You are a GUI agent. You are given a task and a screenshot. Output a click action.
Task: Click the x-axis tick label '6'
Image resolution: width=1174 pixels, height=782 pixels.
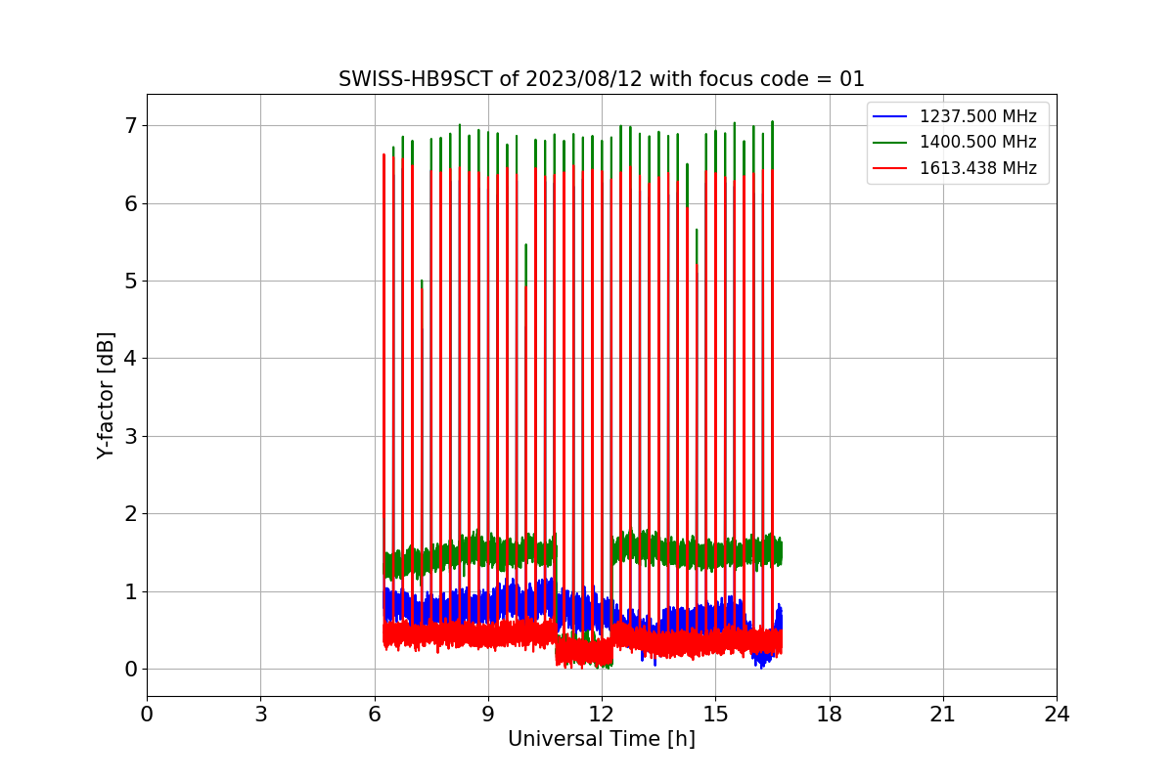point(374,715)
